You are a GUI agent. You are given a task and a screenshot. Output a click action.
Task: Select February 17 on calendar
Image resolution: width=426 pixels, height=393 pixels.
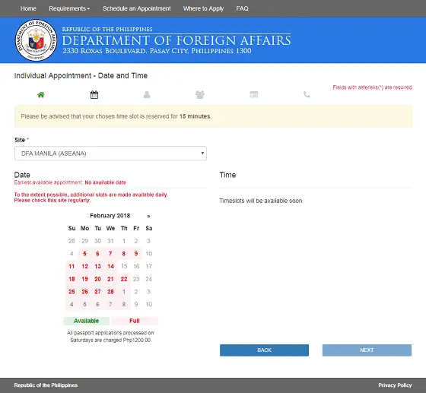click(148, 266)
